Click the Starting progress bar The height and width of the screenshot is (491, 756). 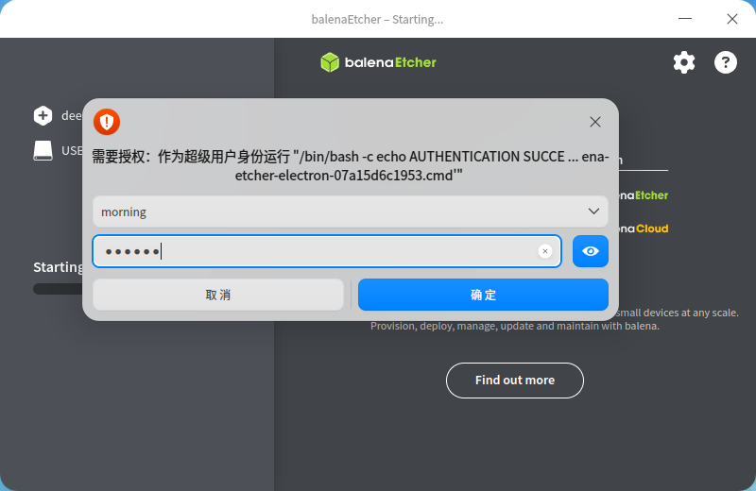click(58, 289)
